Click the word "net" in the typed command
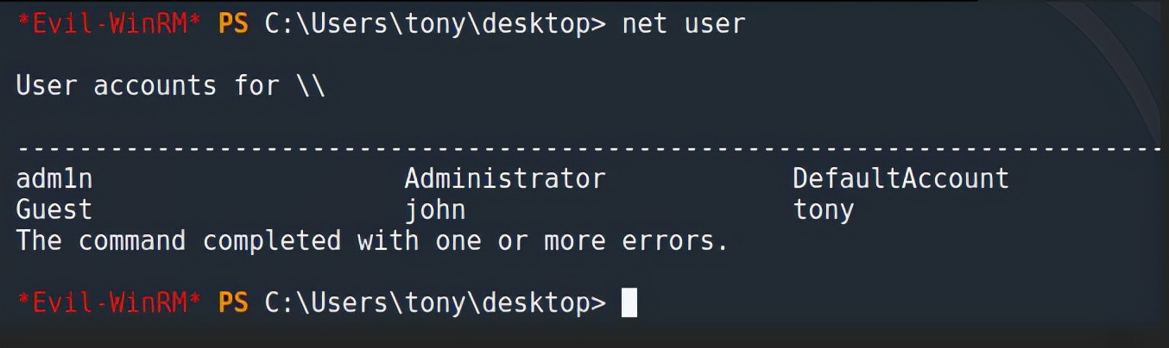1169x348 pixels. (644, 24)
